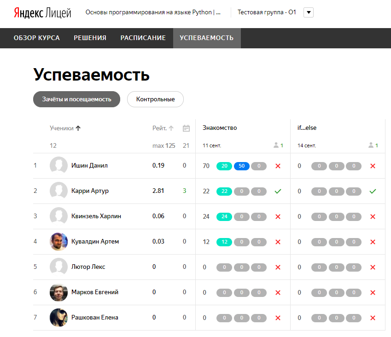Toggle if...else red cross for Лютор Лекс
Viewport: 391px width, 337px height.
click(373, 267)
